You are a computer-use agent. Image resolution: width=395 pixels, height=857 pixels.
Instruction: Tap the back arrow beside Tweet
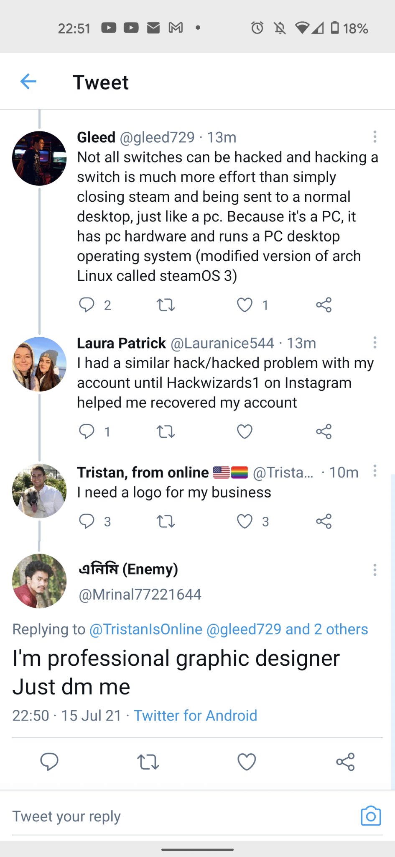(x=28, y=81)
